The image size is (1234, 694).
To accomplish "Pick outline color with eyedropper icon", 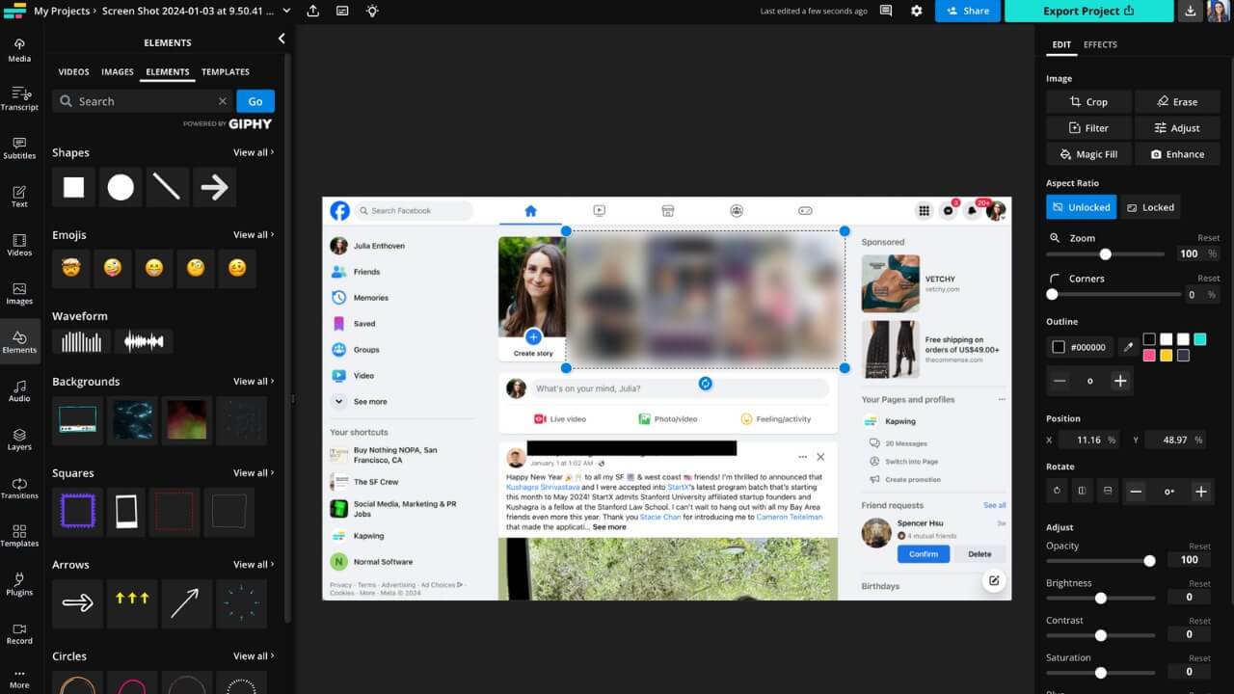I will 1128,347.
